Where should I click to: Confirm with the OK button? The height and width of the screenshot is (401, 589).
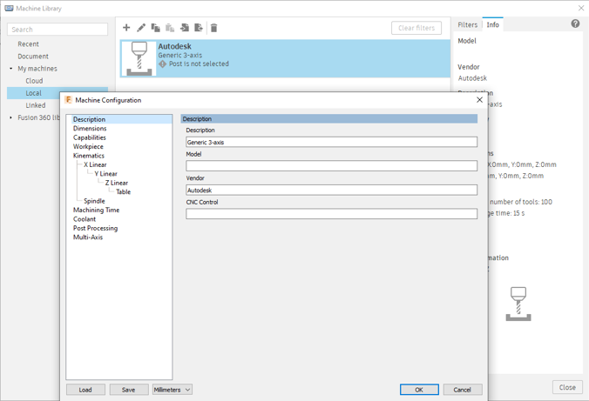coord(419,390)
